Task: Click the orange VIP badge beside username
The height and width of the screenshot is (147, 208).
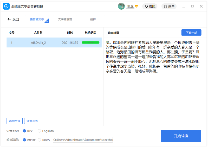Action: [136, 6]
